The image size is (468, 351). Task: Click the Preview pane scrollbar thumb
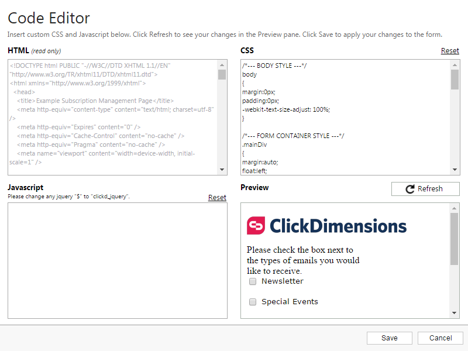[455, 239]
